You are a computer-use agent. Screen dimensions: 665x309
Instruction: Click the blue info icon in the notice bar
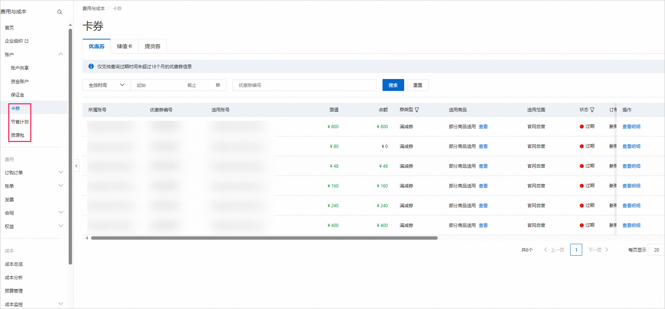tap(91, 66)
